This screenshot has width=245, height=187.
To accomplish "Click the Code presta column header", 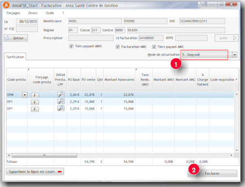I will [x=17, y=80].
